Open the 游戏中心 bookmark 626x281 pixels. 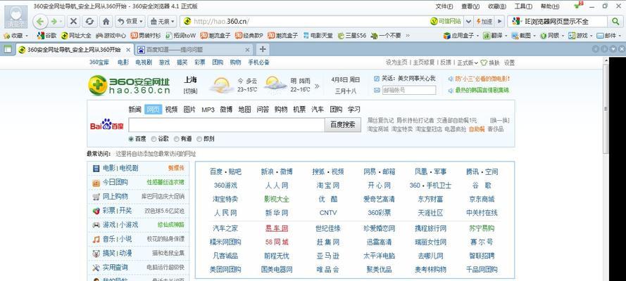click(x=111, y=35)
